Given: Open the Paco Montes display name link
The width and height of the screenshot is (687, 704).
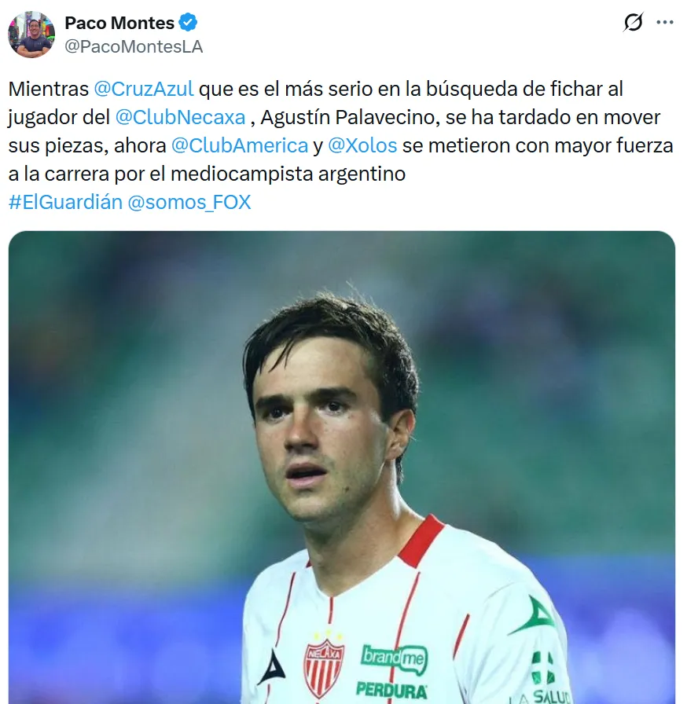Looking at the screenshot, I should (119, 23).
